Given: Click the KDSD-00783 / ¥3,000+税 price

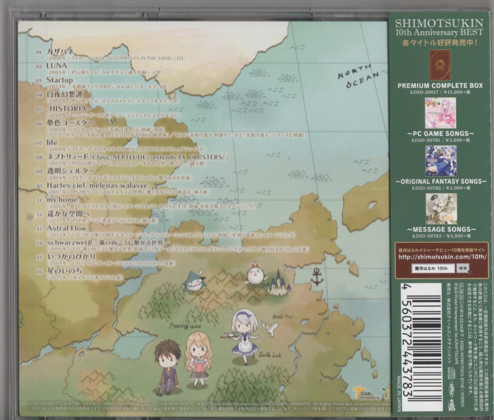Looking at the screenshot, I should [x=441, y=236].
